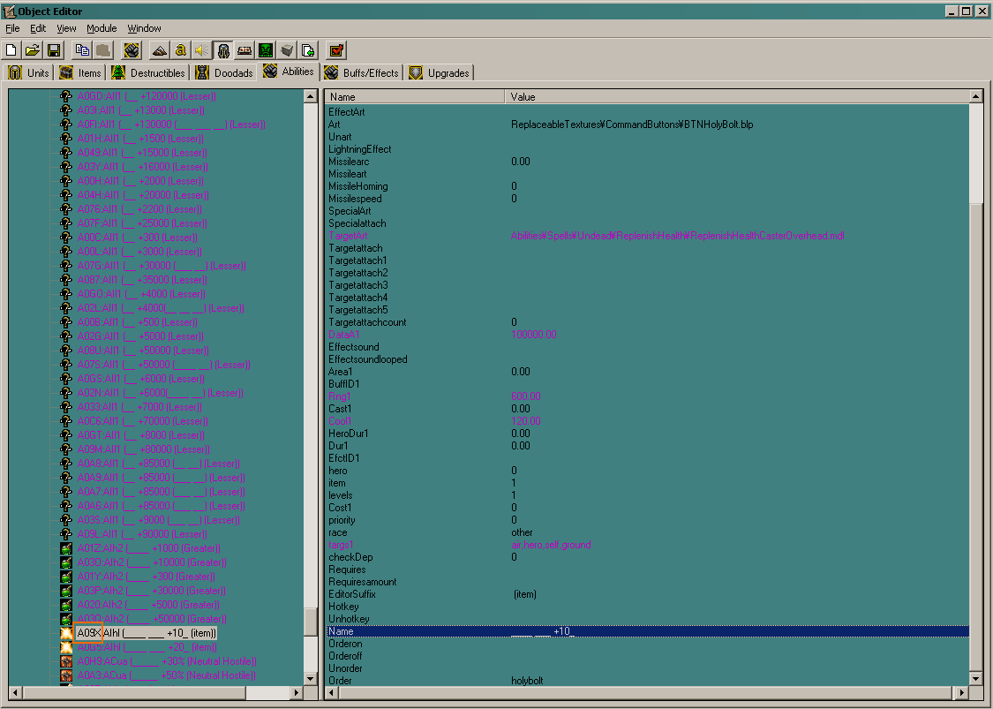Viewport: 993px width, 709px height.
Task: Open the Terrain Editor mountain icon
Action: tap(159, 50)
